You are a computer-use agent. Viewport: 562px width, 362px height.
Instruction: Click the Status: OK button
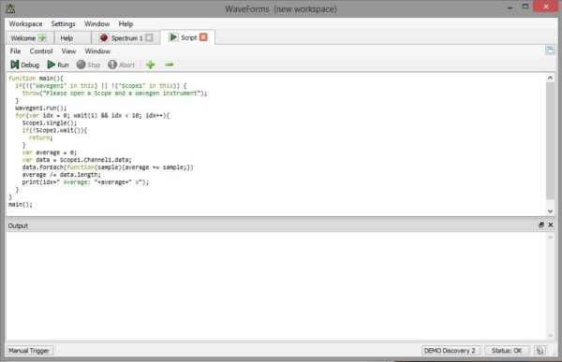coord(507,351)
